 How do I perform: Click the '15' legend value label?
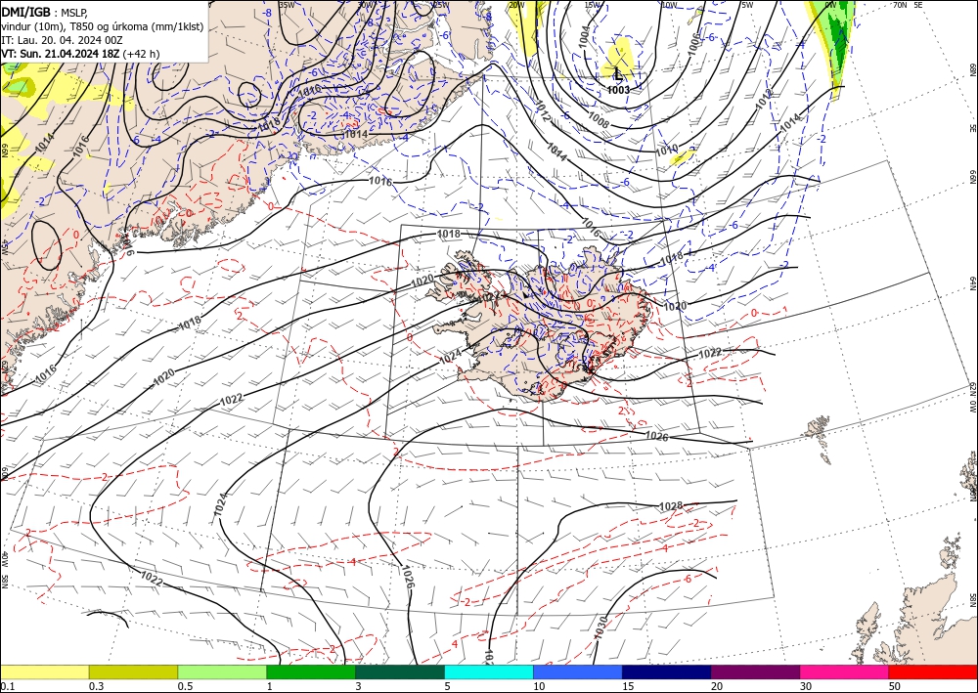click(628, 686)
